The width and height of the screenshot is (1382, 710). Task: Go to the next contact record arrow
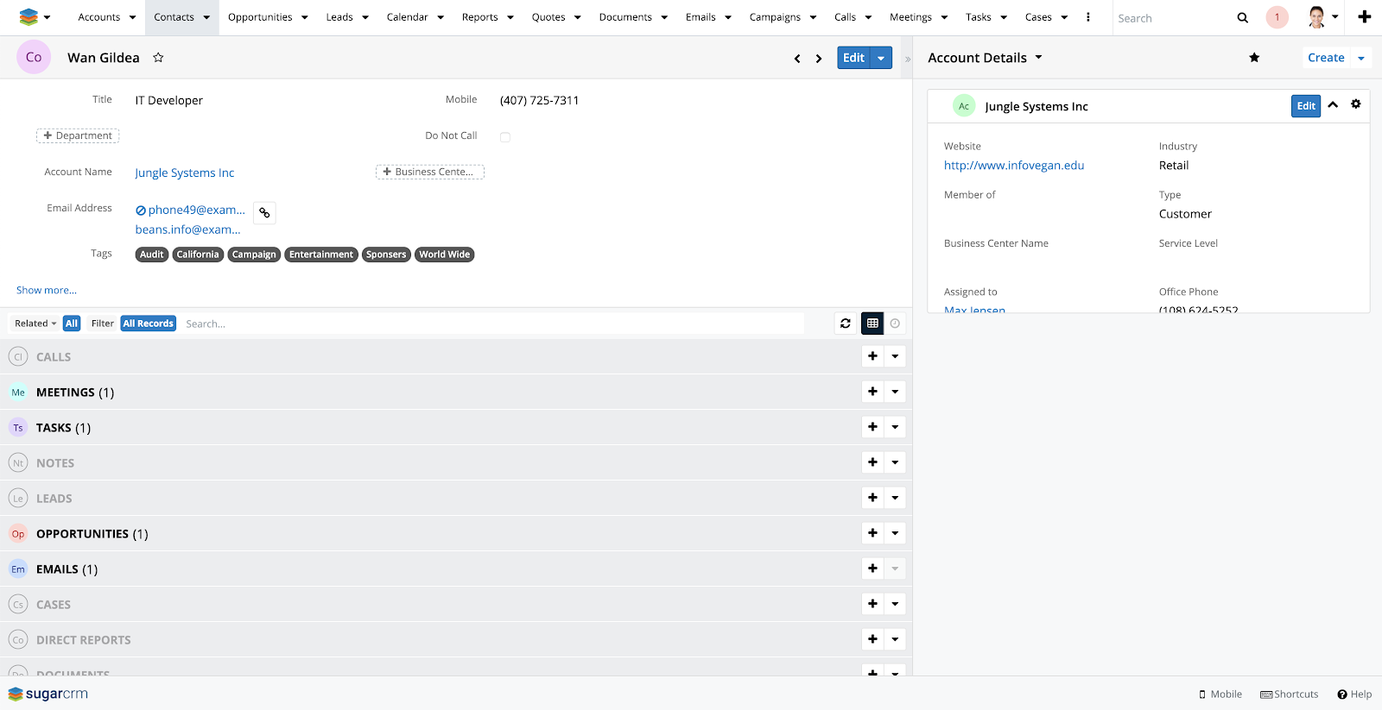point(819,59)
